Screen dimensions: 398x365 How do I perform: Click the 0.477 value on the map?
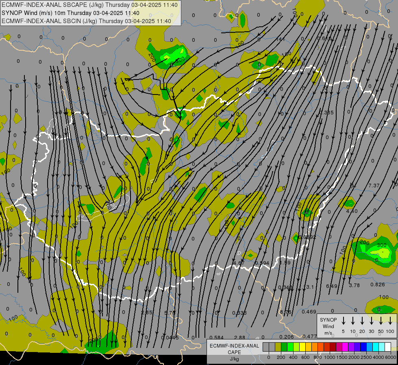pyautogui.click(x=309, y=336)
